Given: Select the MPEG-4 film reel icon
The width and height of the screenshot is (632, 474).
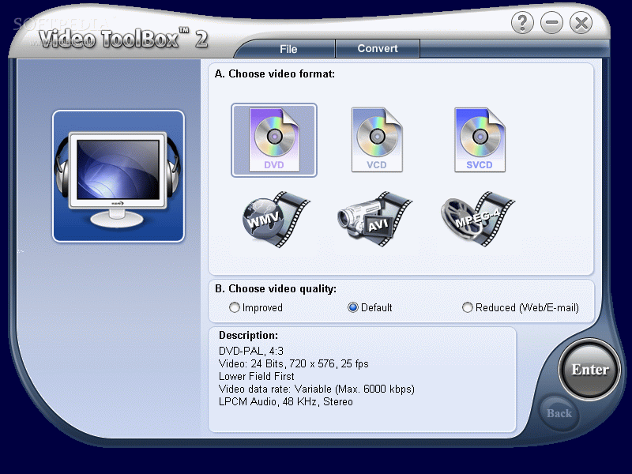Looking at the screenshot, I should [x=478, y=219].
